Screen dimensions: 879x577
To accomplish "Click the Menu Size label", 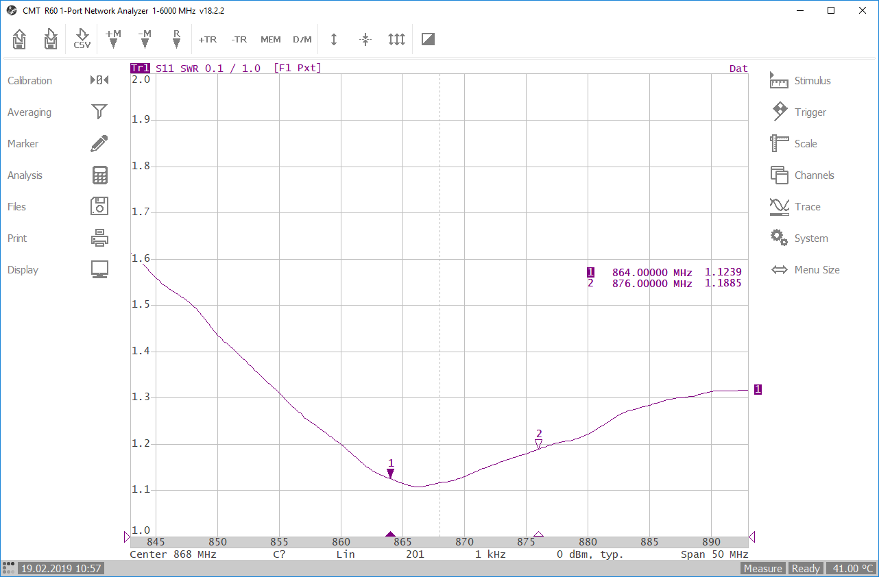I will (817, 270).
